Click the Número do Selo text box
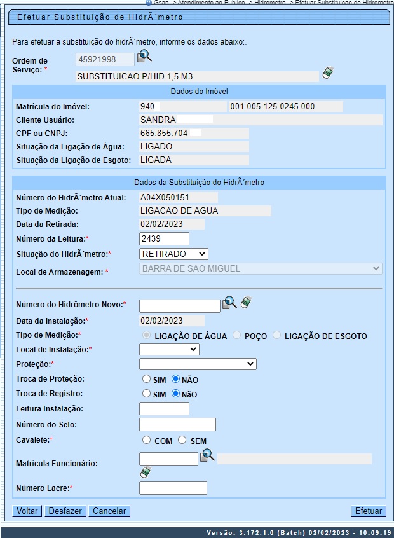The image size is (394, 538). (177, 425)
